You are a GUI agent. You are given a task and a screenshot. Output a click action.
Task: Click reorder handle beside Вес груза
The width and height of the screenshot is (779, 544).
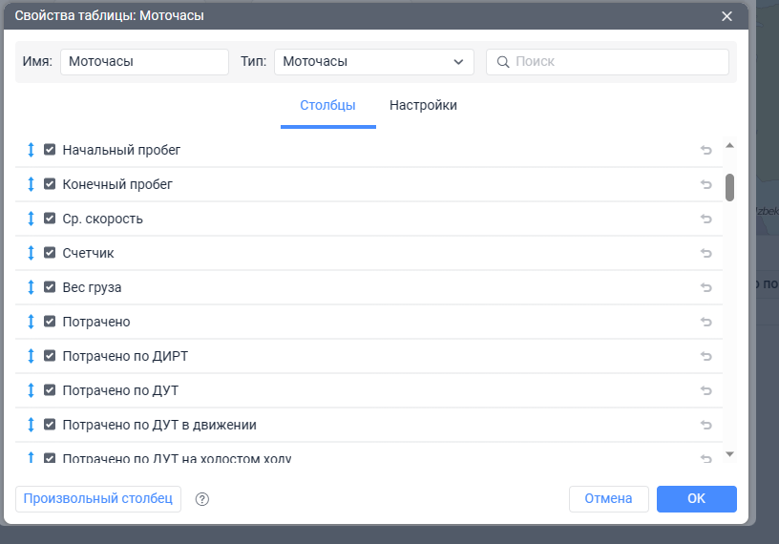point(31,287)
